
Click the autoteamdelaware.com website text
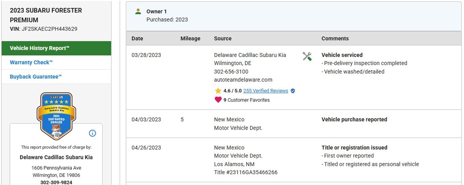[243, 80]
